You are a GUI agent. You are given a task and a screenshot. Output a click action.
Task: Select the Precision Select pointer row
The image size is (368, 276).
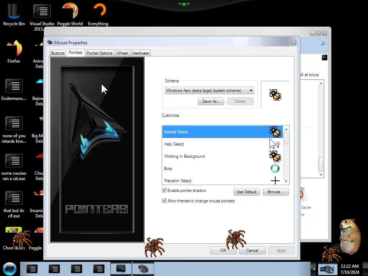222,180
